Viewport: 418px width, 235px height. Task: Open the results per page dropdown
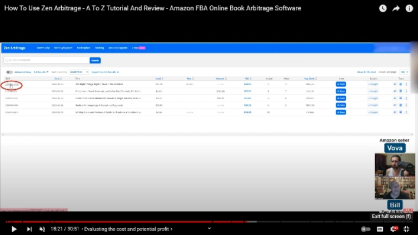coord(404,72)
